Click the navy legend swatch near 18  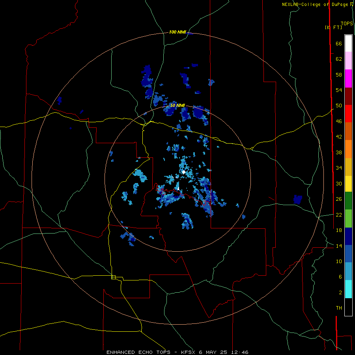pyautogui.click(x=348, y=236)
